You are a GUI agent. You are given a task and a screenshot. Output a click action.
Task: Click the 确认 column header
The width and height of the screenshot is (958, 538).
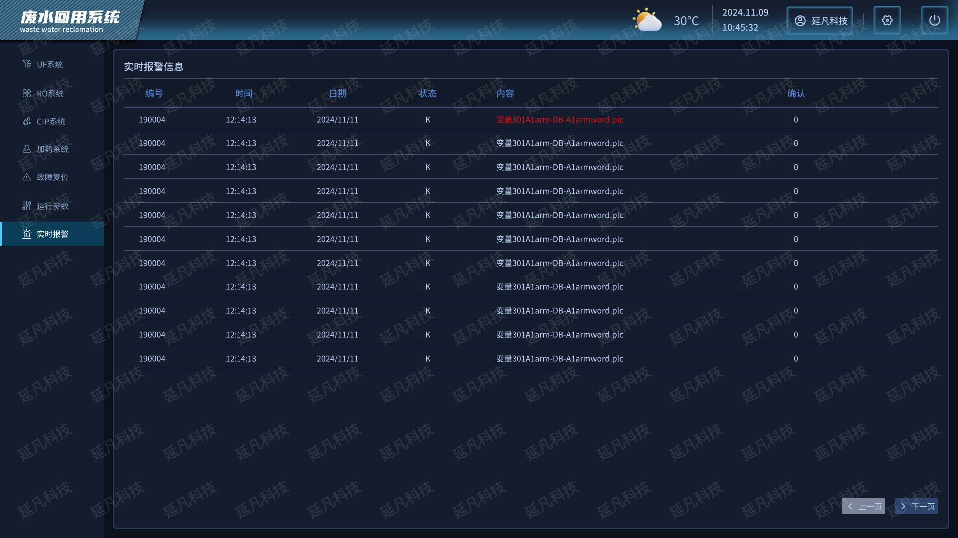click(x=796, y=93)
